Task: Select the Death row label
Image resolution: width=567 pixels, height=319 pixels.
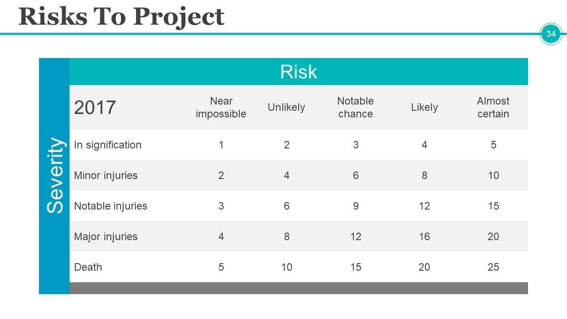Action: click(88, 267)
